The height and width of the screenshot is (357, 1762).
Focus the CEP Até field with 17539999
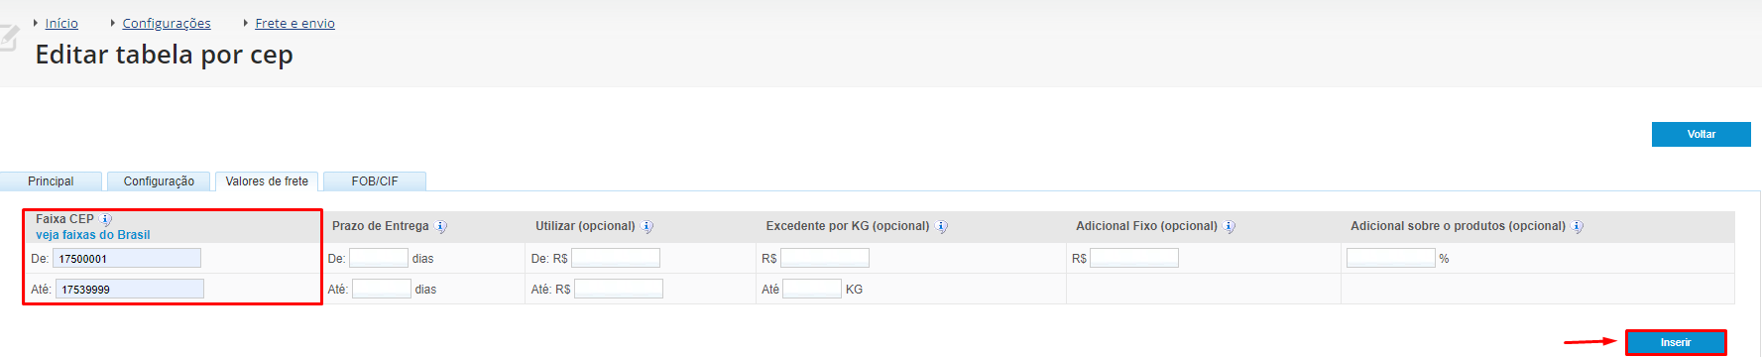(130, 289)
